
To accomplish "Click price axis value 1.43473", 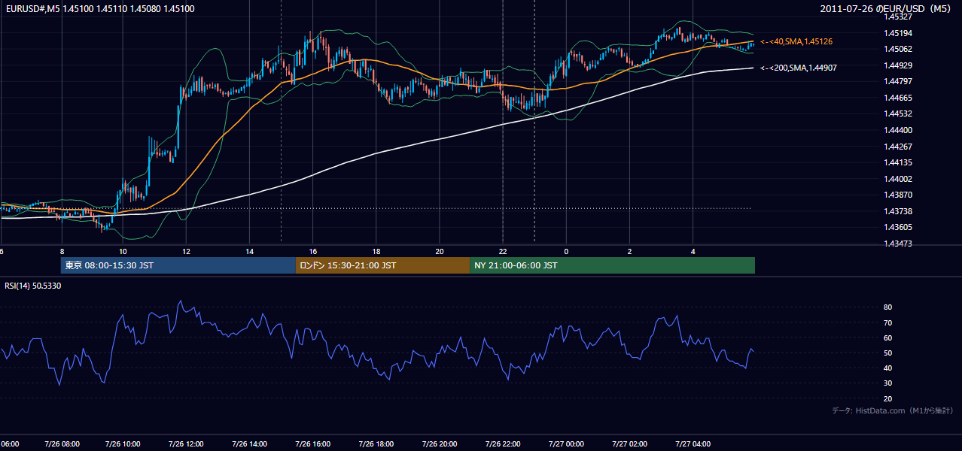I will tap(898, 244).
